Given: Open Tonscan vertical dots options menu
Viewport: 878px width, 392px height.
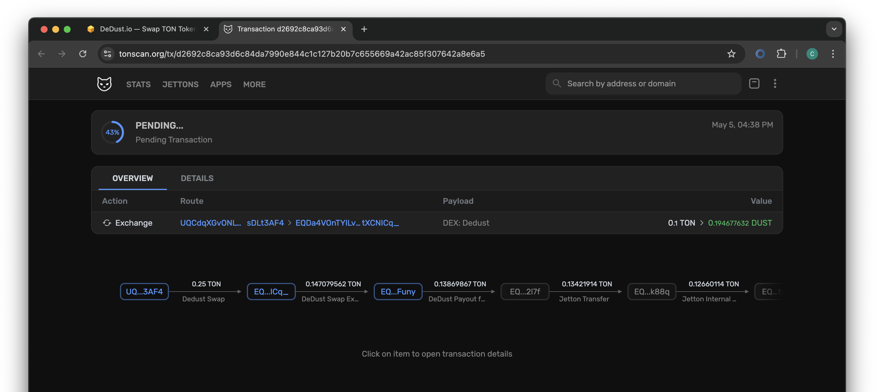Looking at the screenshot, I should tap(775, 83).
